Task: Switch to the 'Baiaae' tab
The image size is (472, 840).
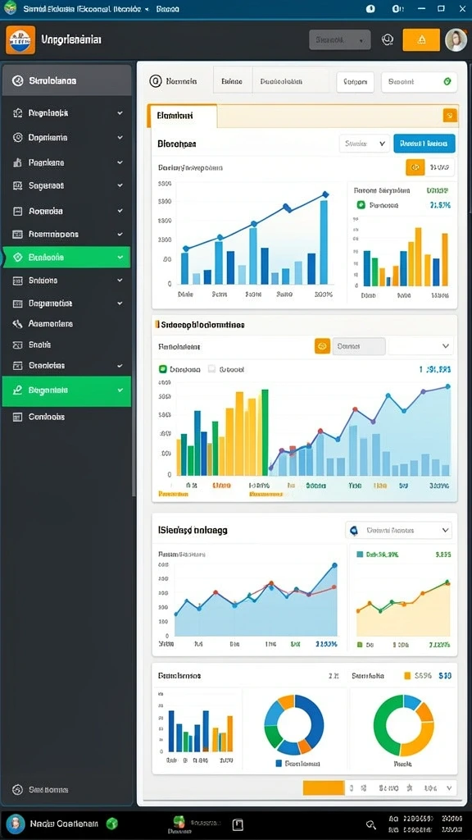Action: pos(232,81)
